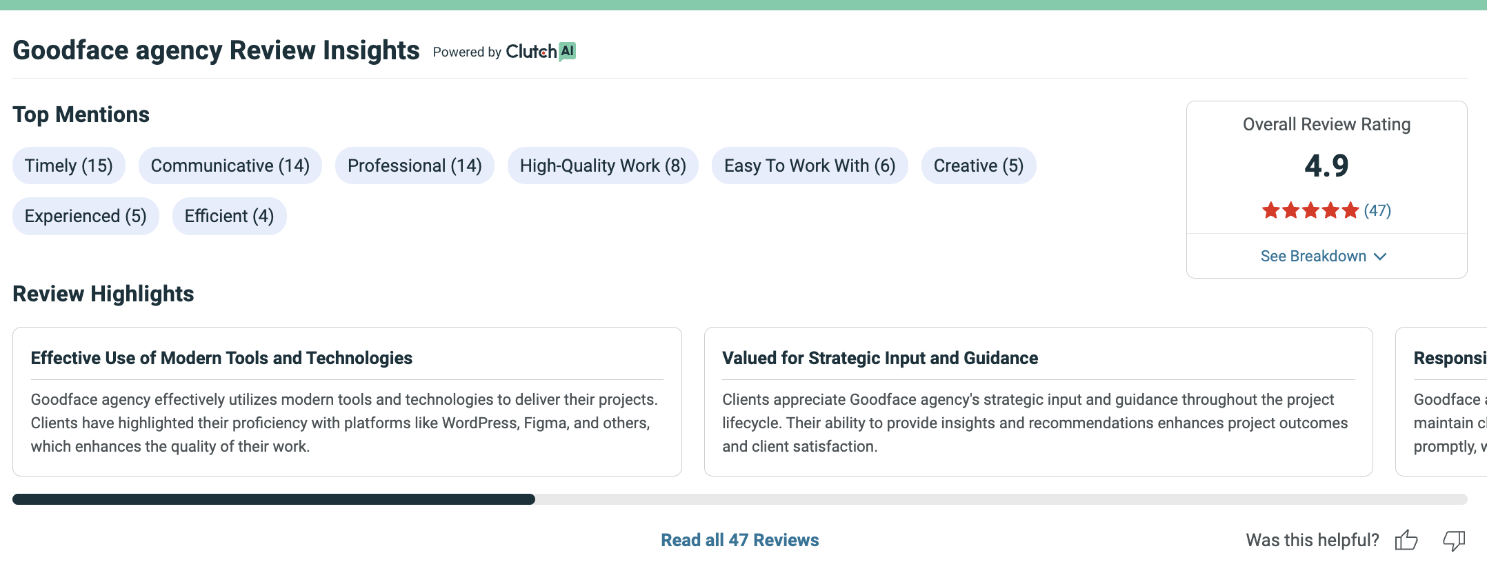Choose the Easy To Work With (6) tag
Viewport: 1487px width, 571px height.
[x=810, y=166]
